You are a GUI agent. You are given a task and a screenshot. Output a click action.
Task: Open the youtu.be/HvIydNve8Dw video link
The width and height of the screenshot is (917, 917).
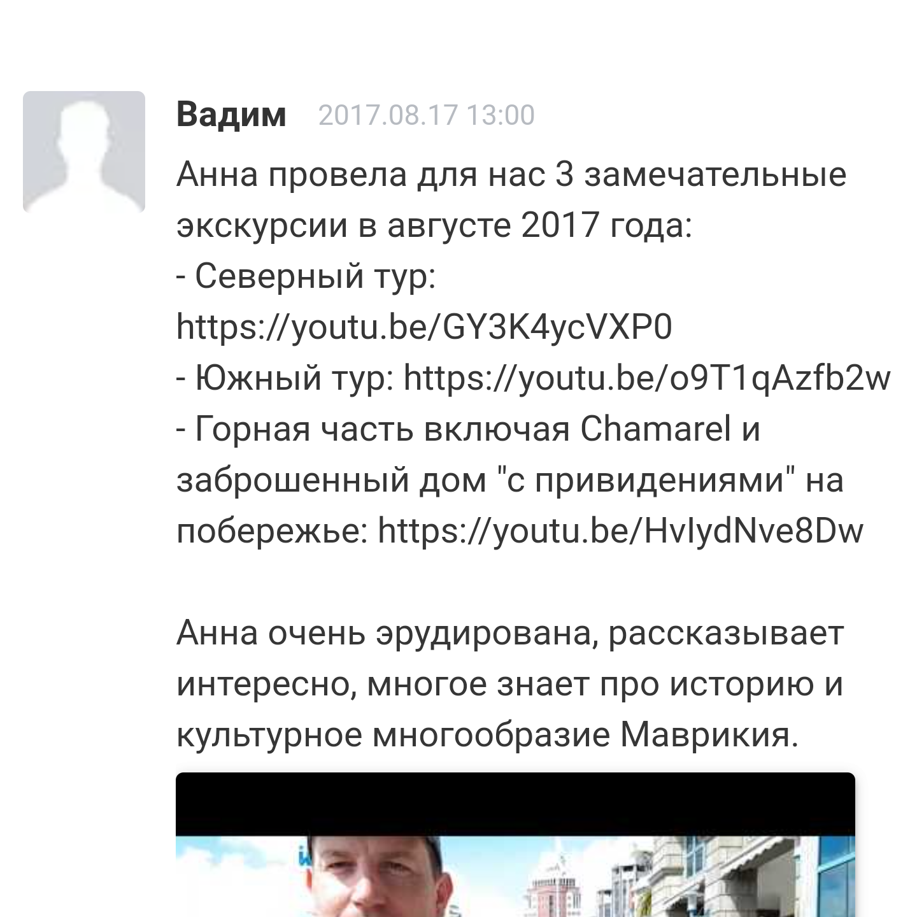click(621, 530)
